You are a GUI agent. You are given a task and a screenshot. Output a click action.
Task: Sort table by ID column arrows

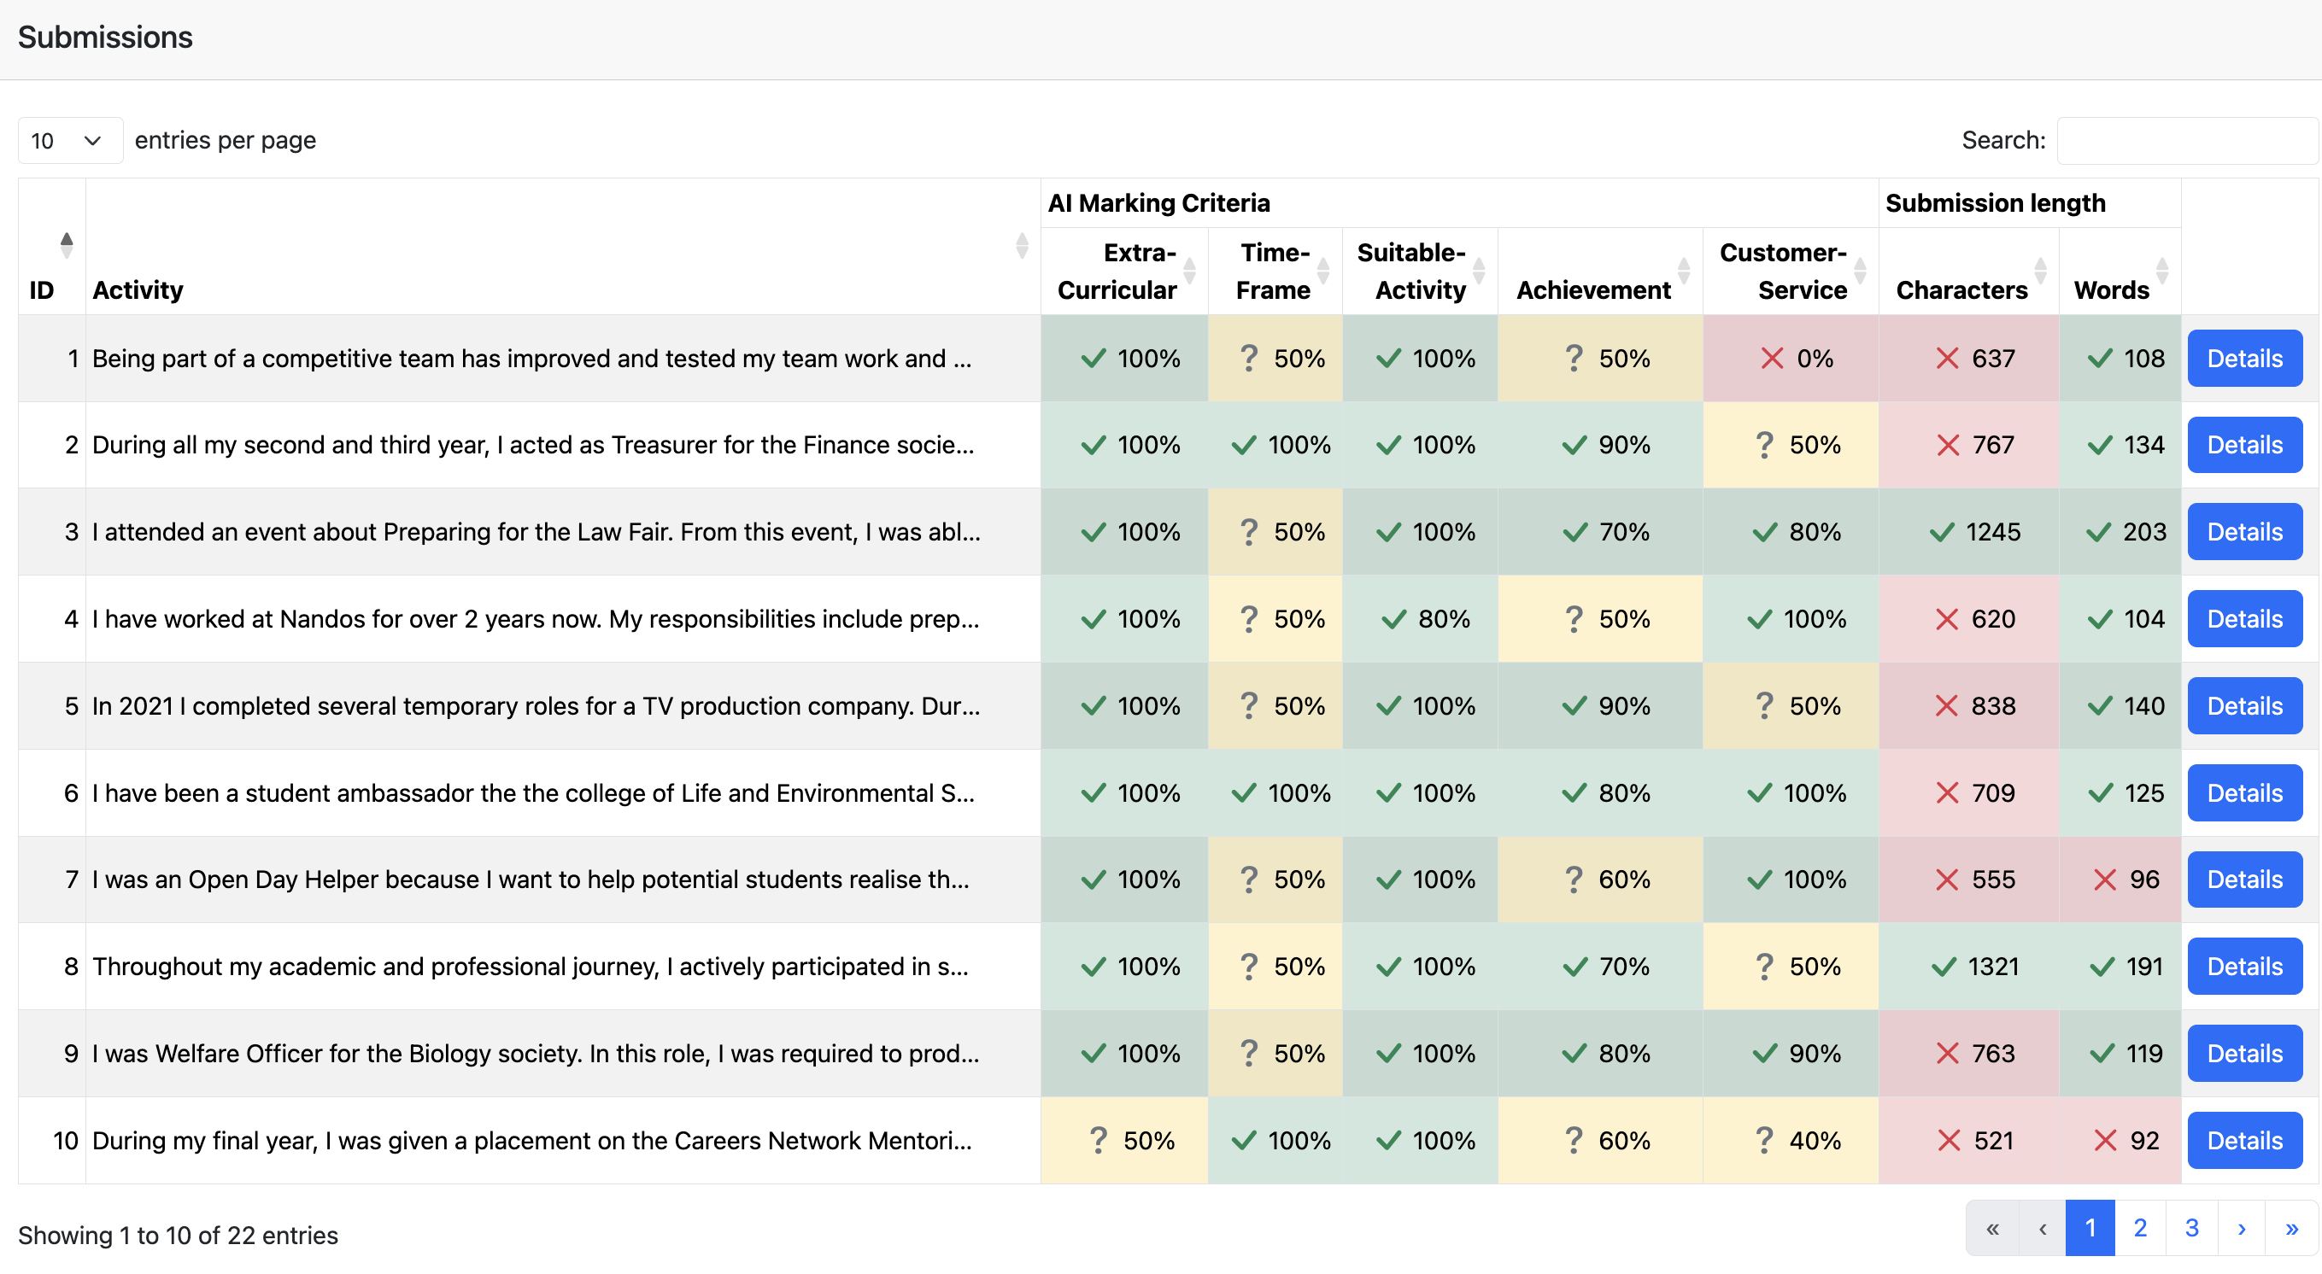[x=66, y=245]
